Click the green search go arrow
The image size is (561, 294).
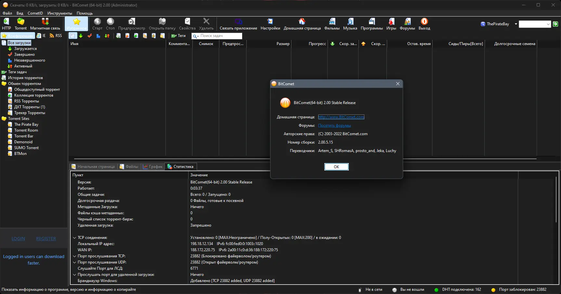pos(555,24)
